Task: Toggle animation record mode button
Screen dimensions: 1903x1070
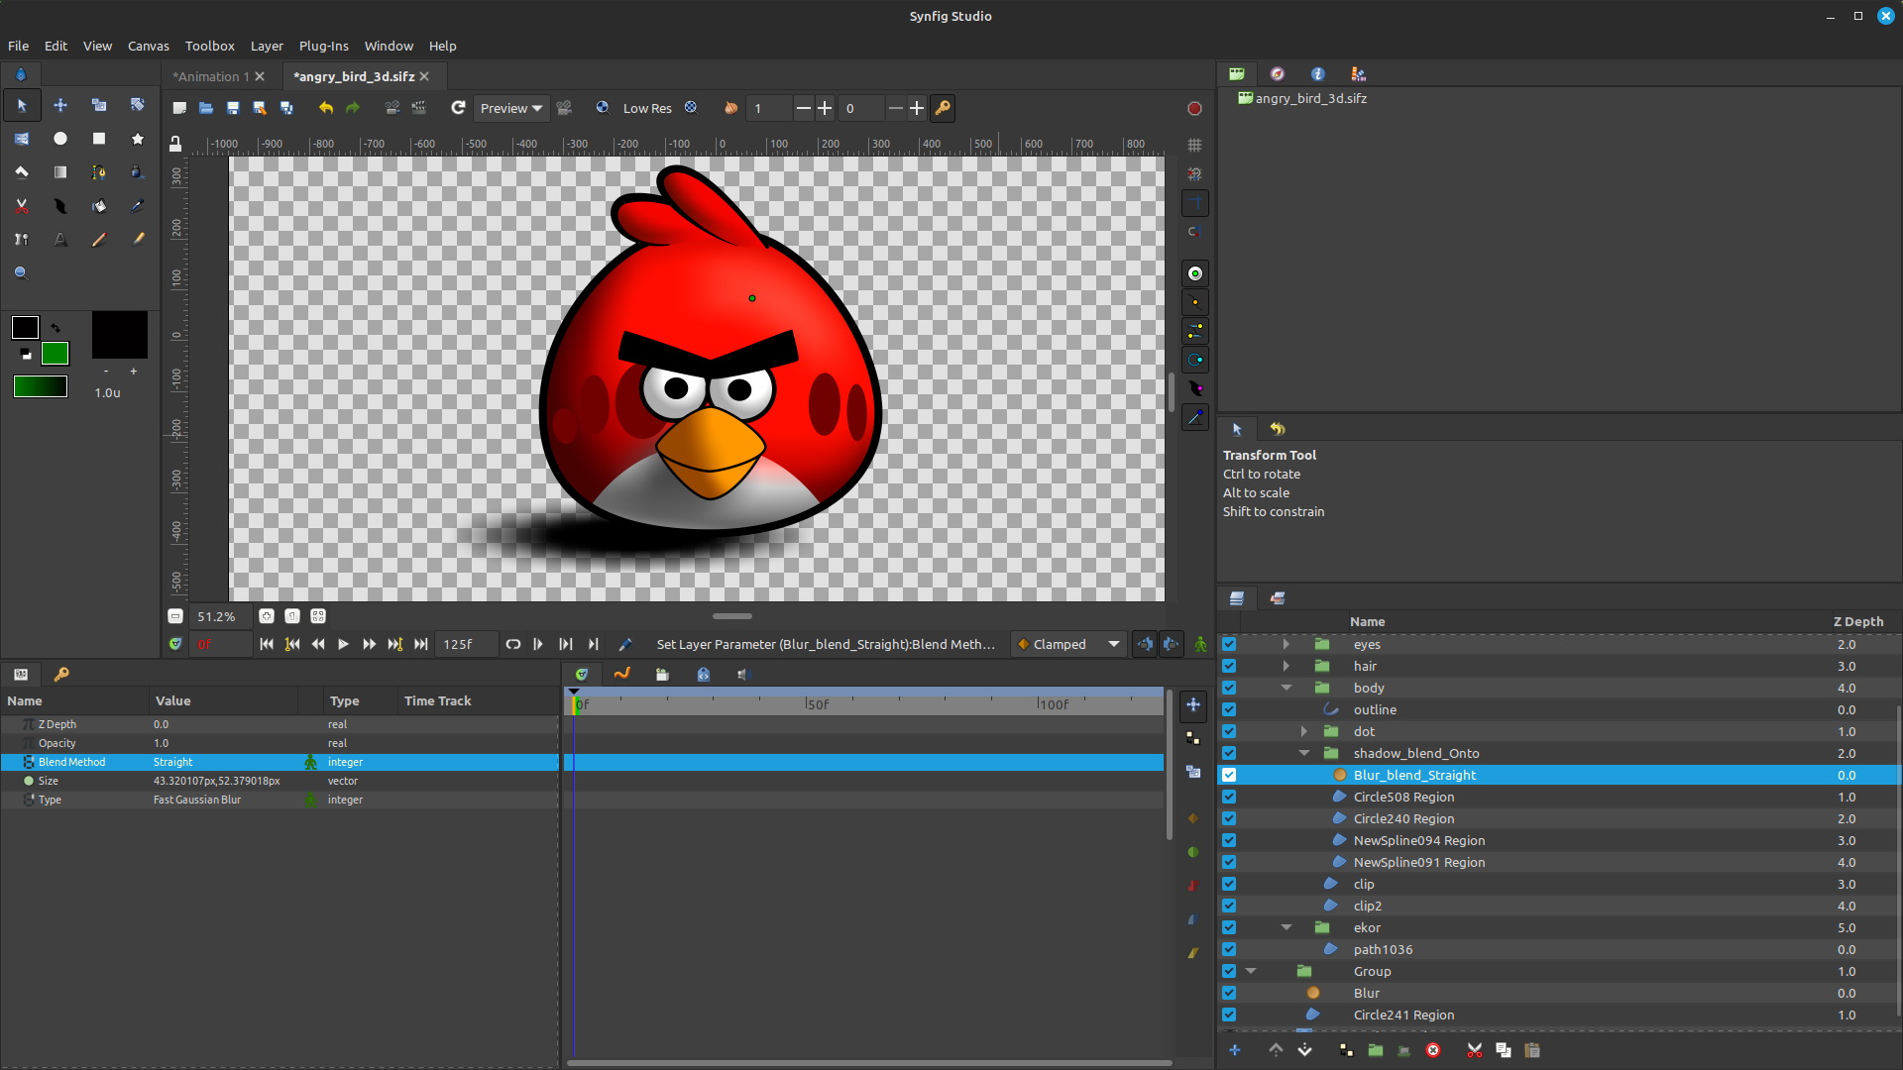Action: coord(1200,644)
